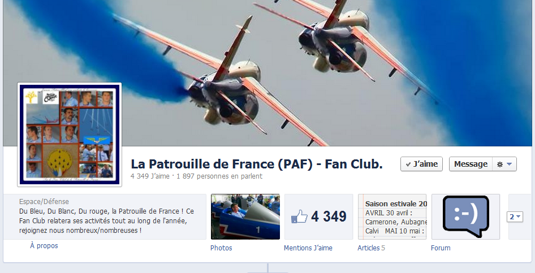Click the page title La Patrouille de France
Screen dimensions: 535x273
257,164
